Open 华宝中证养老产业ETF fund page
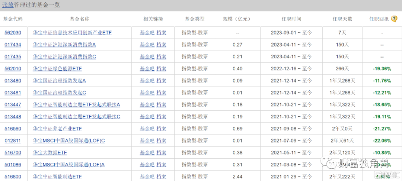402x181 pixels. click(57, 129)
